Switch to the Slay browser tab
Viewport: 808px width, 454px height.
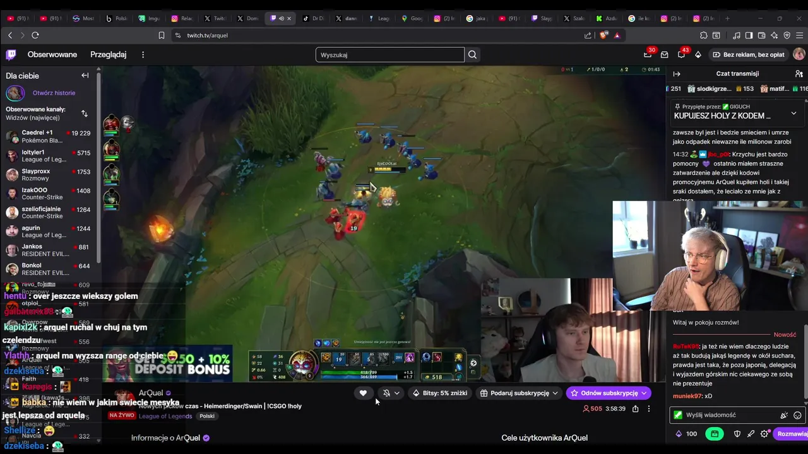[542, 18]
